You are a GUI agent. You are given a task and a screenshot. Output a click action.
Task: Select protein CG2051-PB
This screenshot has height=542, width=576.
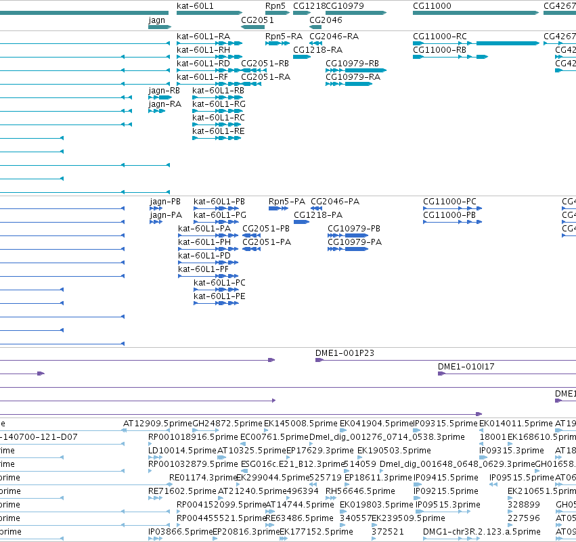point(266,229)
